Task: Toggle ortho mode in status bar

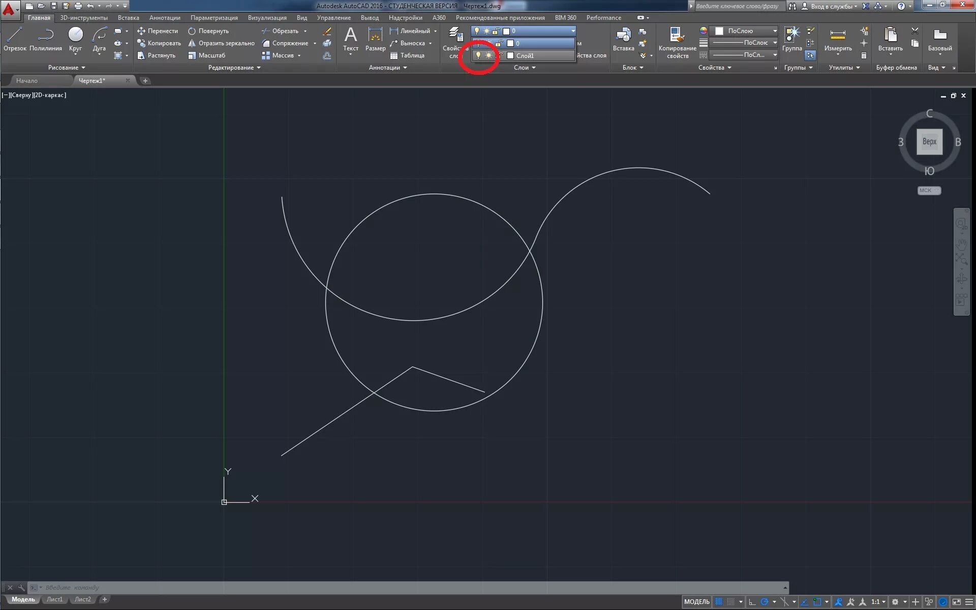Action: click(x=752, y=602)
